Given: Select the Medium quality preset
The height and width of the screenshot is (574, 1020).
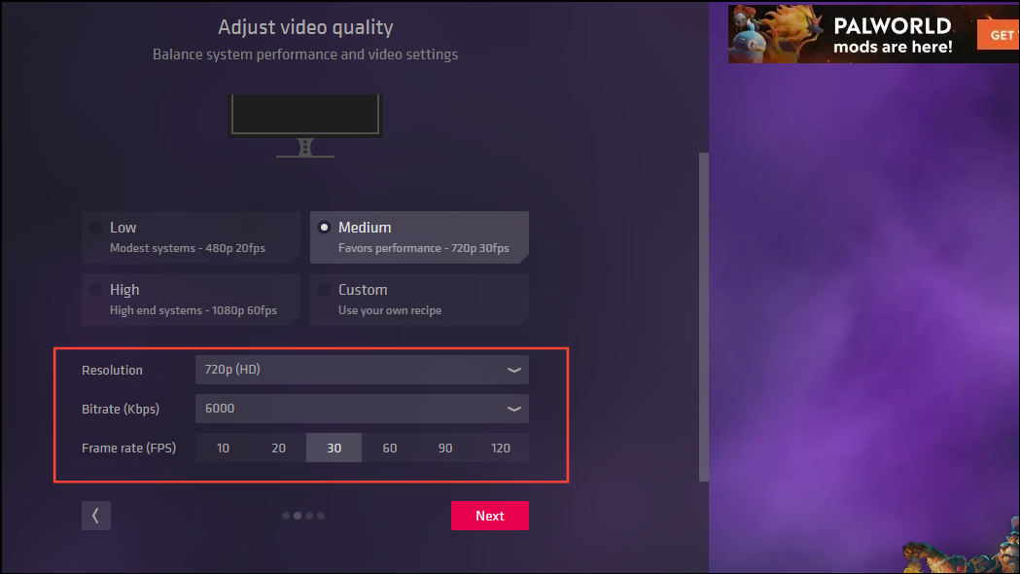Looking at the screenshot, I should click(x=419, y=236).
